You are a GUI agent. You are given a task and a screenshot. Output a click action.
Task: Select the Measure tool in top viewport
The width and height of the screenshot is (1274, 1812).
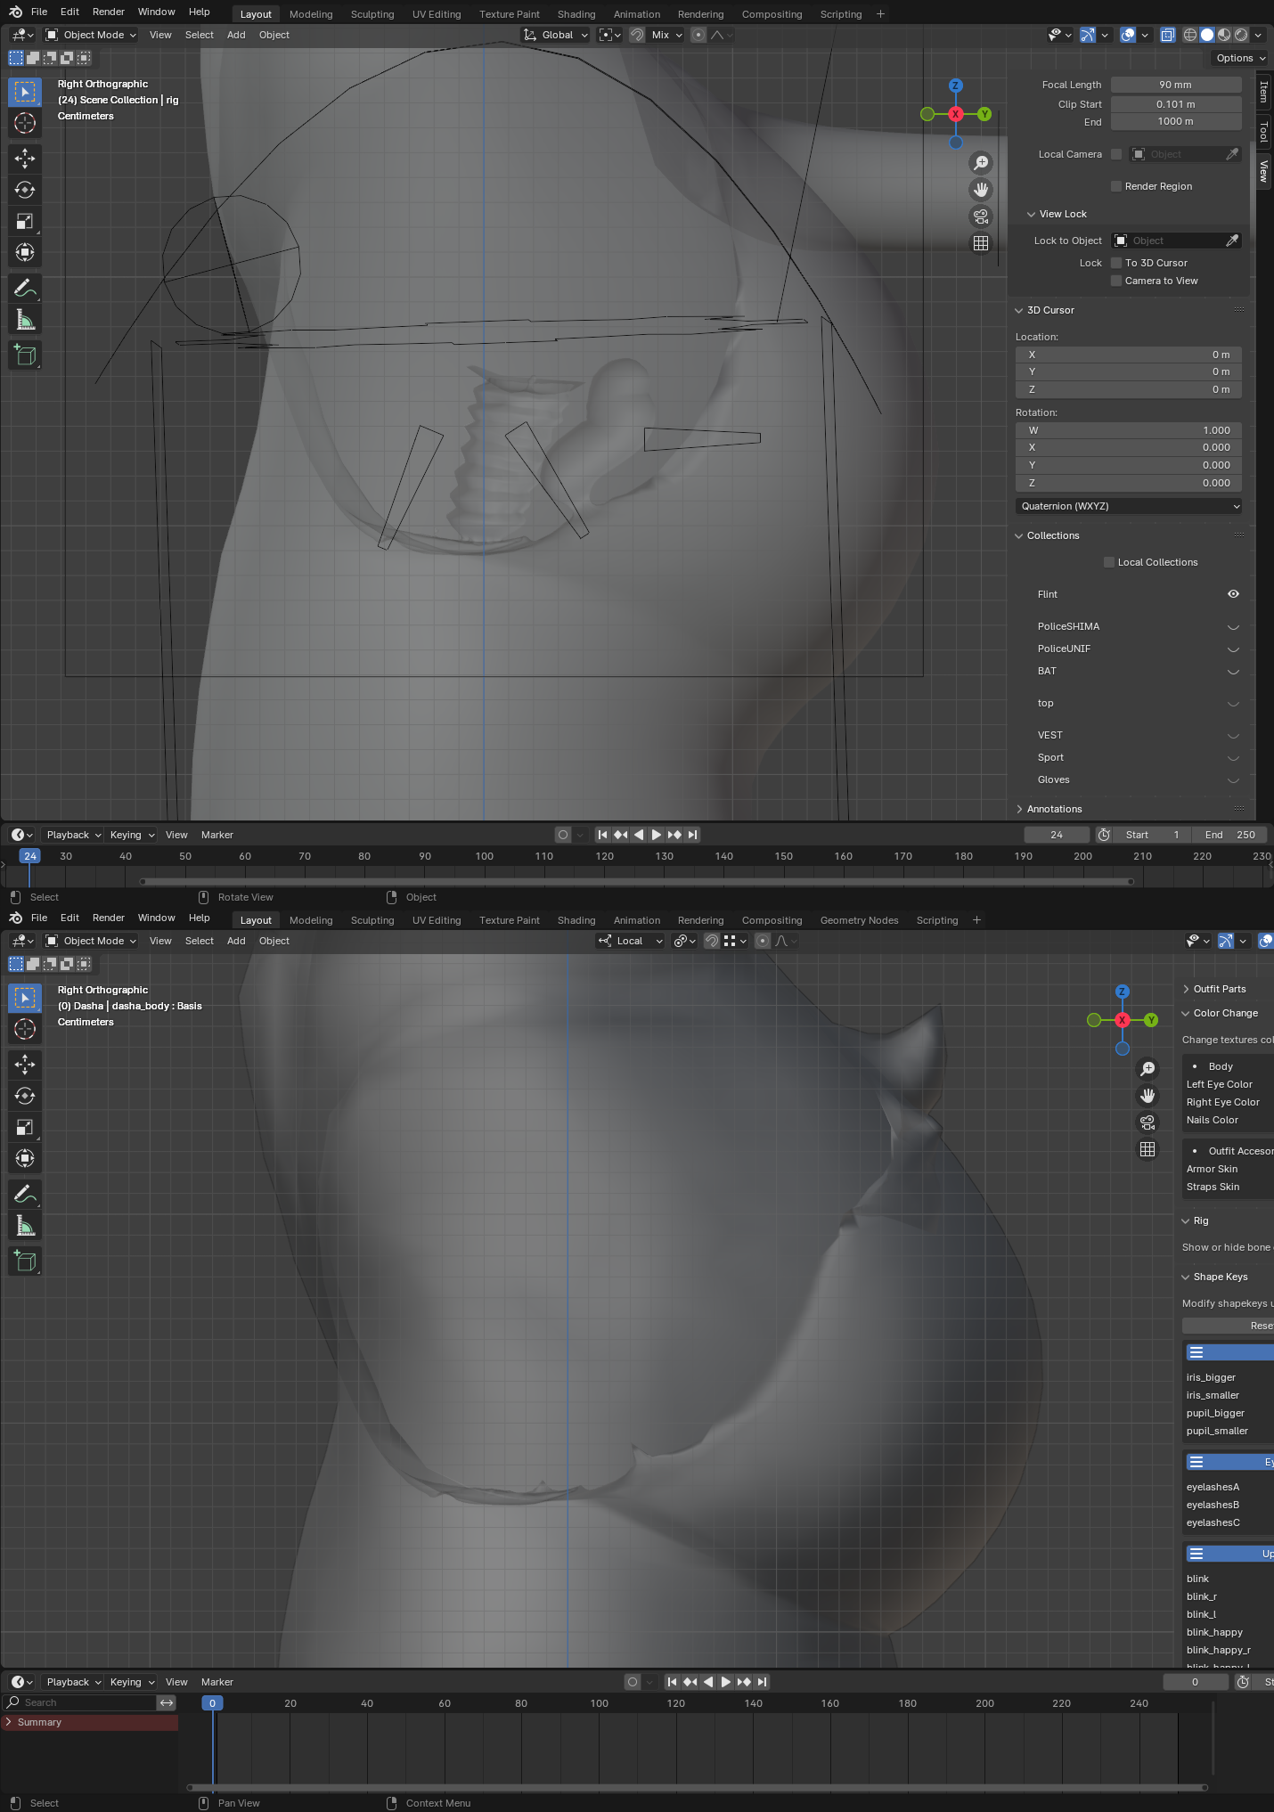pos(25,320)
